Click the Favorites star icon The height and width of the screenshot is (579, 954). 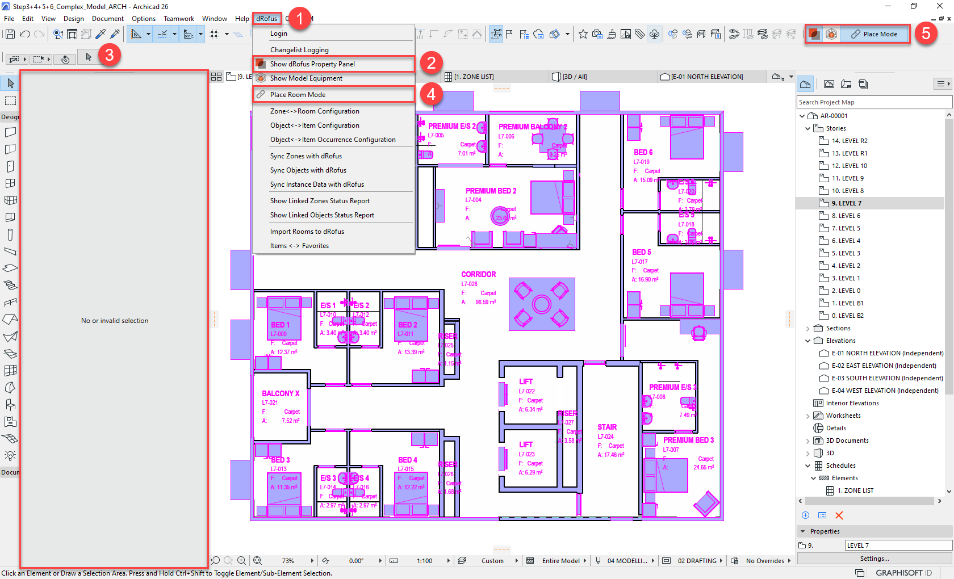[583, 34]
